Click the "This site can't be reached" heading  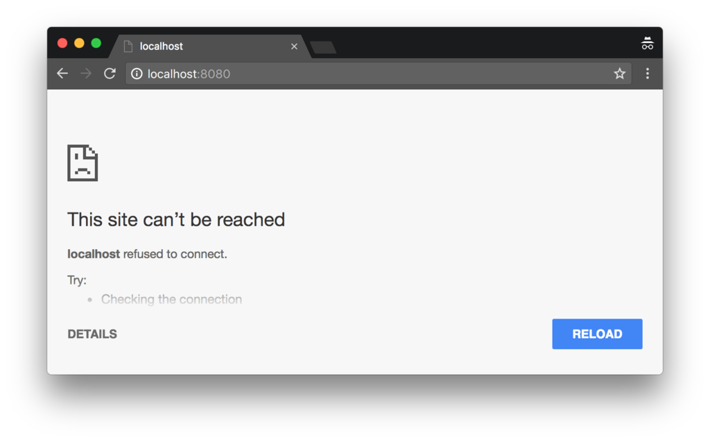click(176, 219)
